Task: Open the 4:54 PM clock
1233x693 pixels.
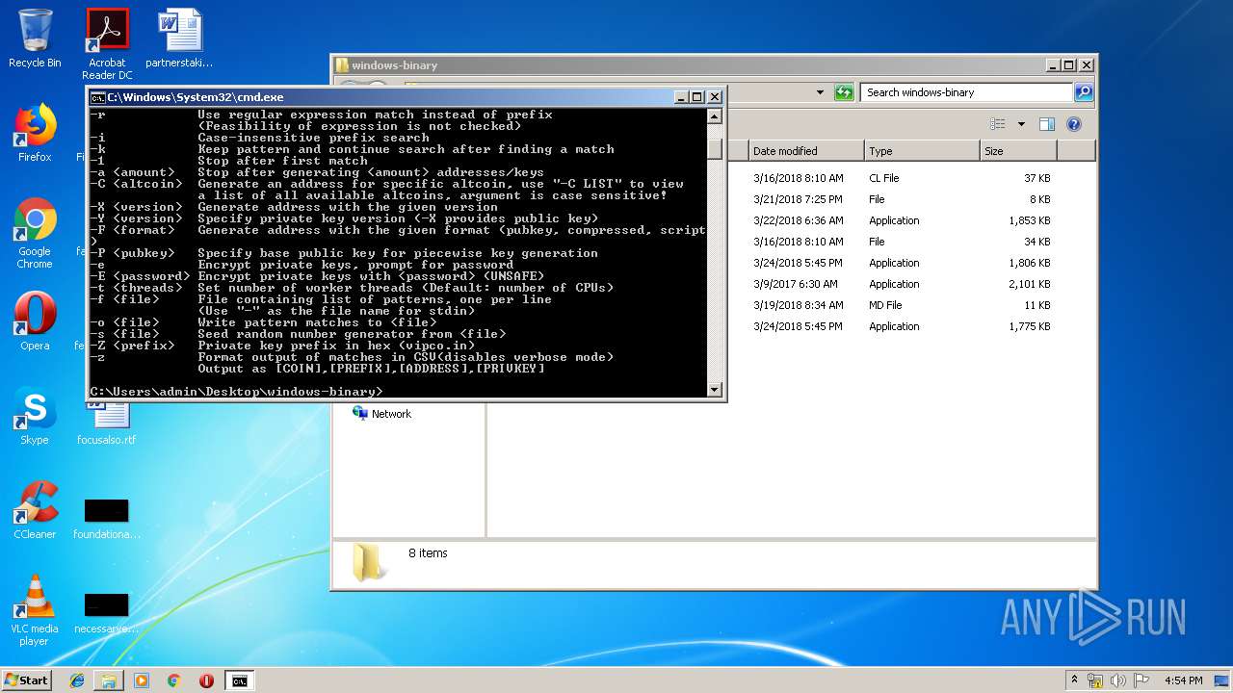Action: tap(1183, 680)
